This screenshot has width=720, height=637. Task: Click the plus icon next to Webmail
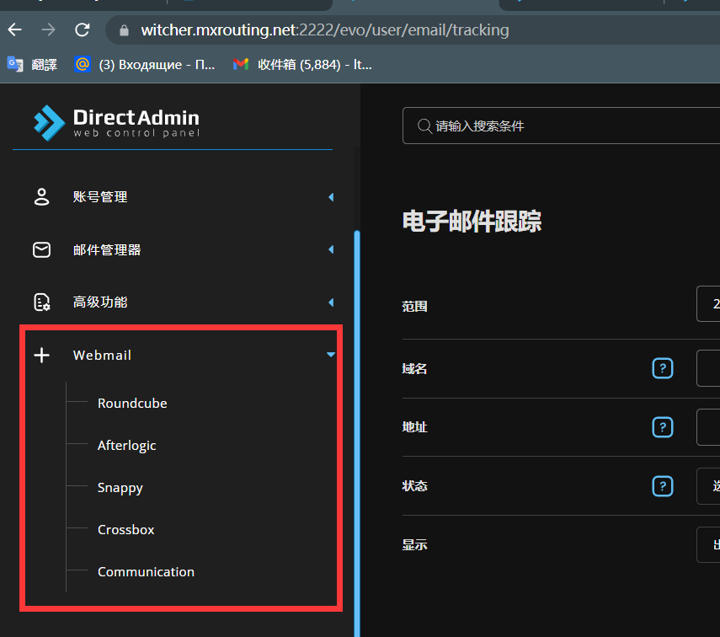tap(41, 355)
